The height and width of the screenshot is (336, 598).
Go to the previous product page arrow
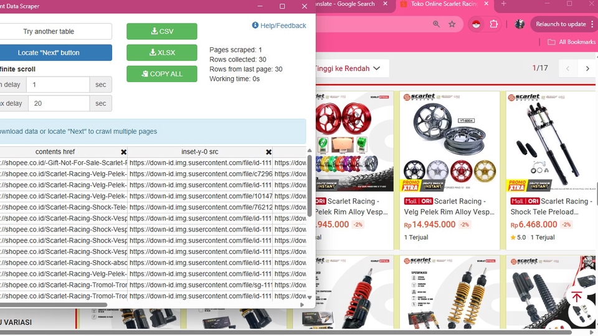click(x=567, y=68)
